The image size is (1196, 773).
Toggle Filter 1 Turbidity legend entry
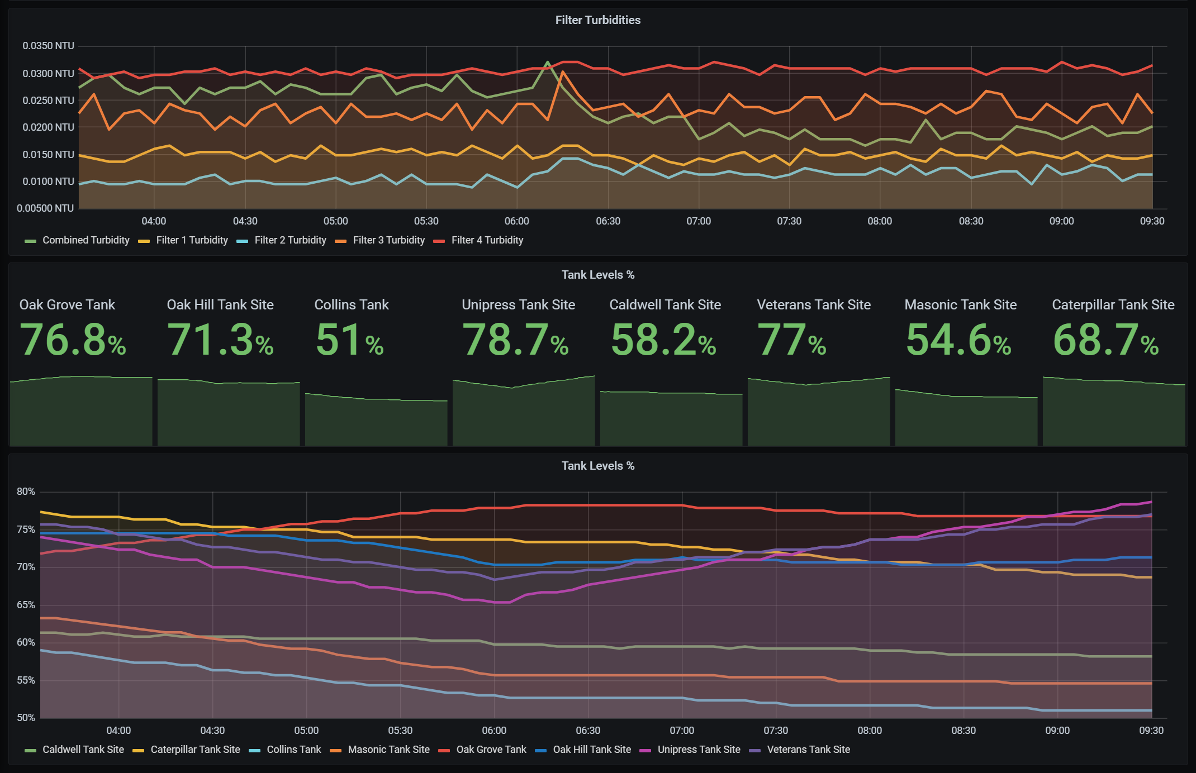(x=192, y=240)
